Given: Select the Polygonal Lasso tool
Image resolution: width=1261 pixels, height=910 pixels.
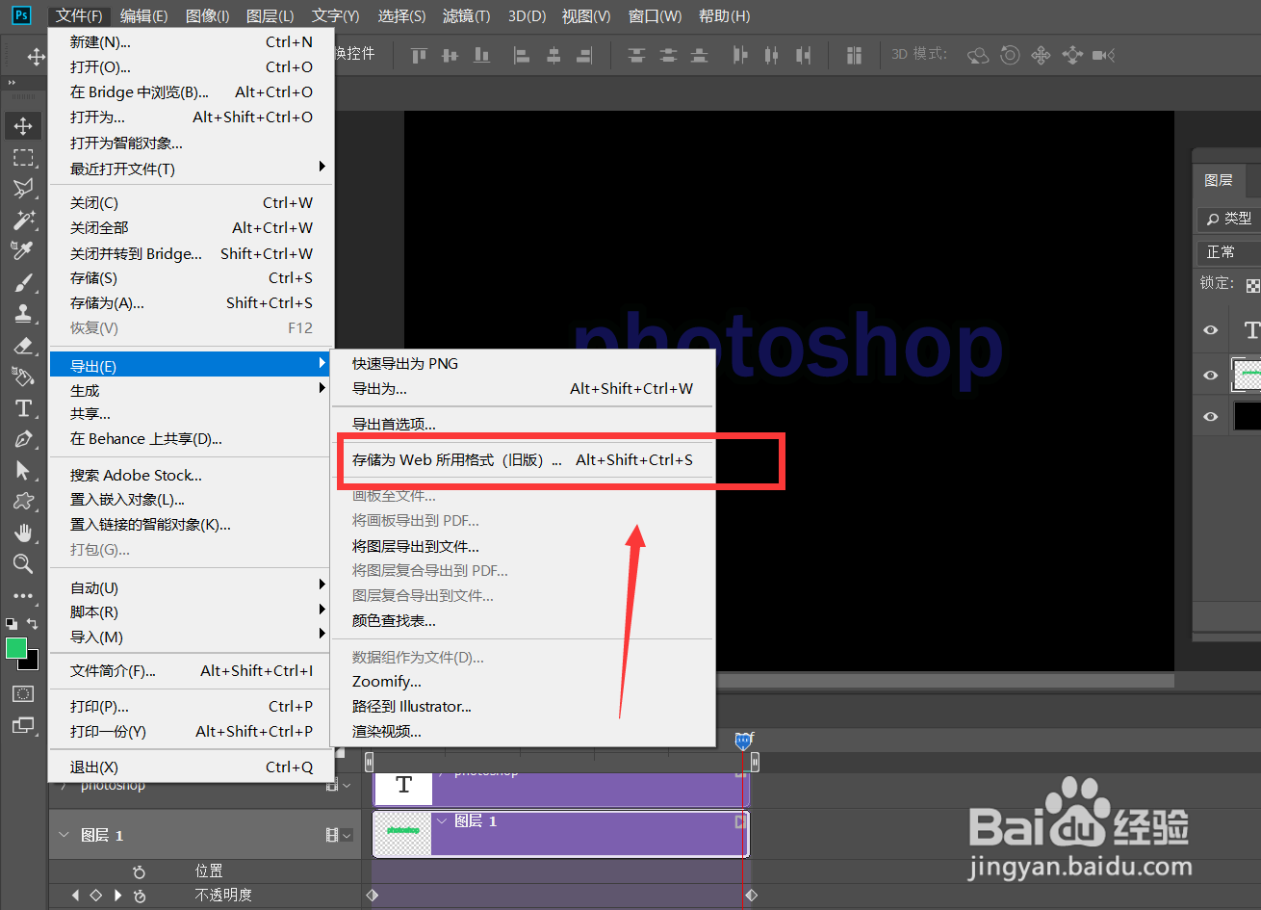Looking at the screenshot, I should [x=23, y=188].
